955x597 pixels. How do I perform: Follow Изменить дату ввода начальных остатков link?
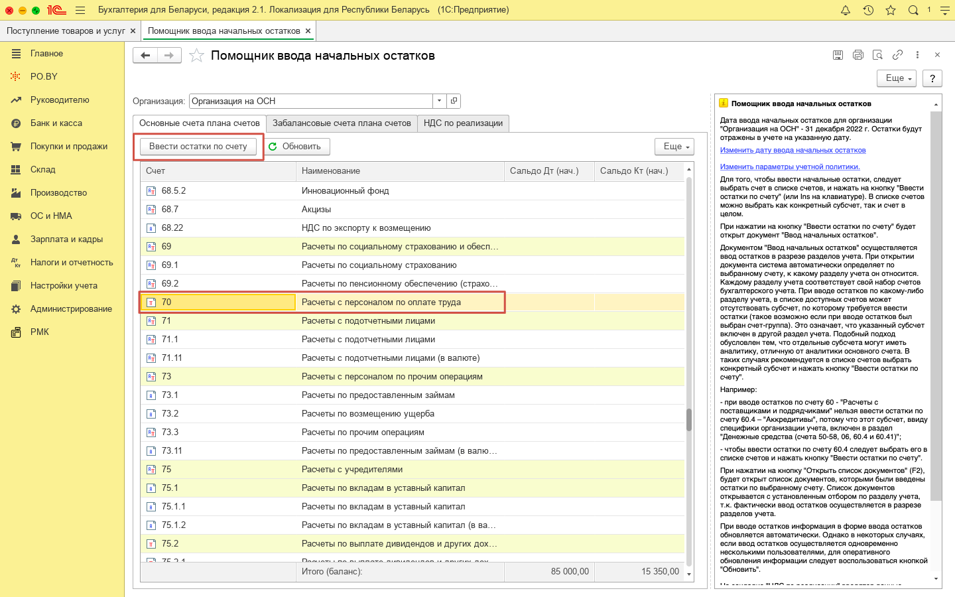793,151
